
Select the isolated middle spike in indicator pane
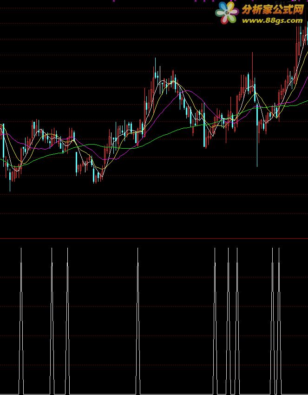[x=138, y=321]
